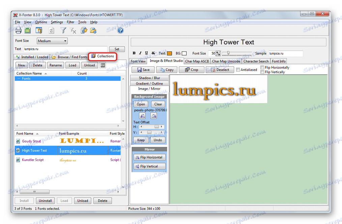
Task: Toggle Underline text formatting
Action: click(x=147, y=53)
